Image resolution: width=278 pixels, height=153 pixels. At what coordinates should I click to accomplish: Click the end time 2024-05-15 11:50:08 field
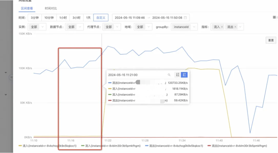(x=167, y=18)
